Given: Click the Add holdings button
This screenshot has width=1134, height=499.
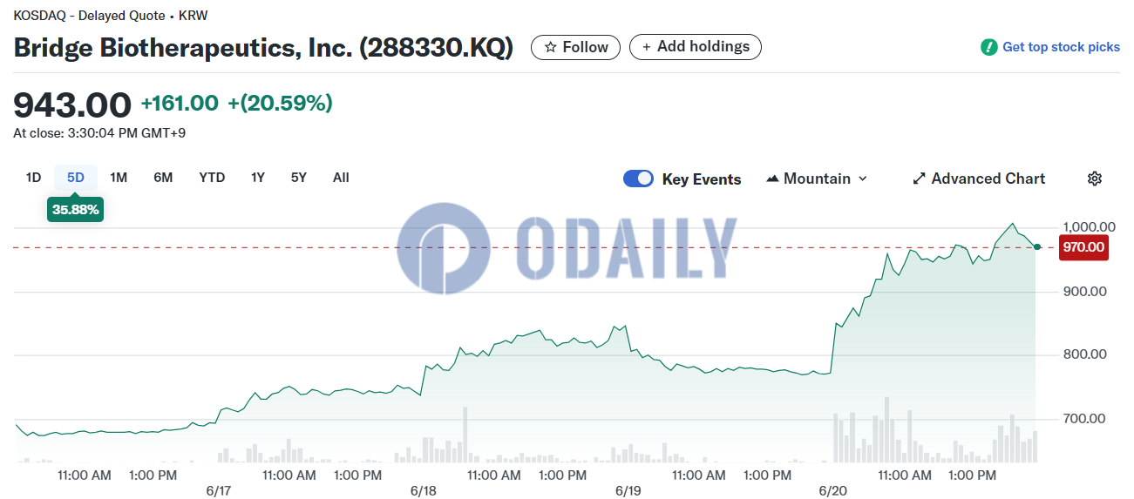Looking at the screenshot, I should click(696, 47).
